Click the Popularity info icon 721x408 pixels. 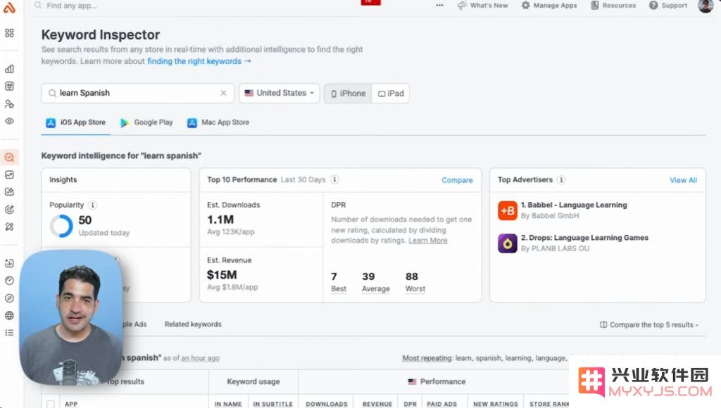[x=92, y=205]
